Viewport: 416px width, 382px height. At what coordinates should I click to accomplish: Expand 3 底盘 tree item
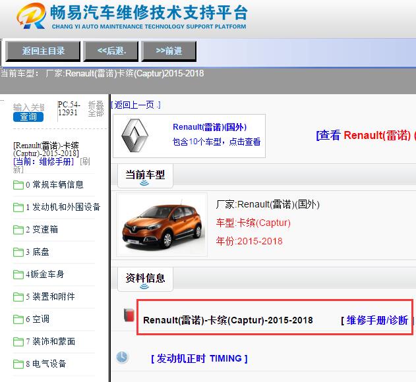[x=38, y=252]
